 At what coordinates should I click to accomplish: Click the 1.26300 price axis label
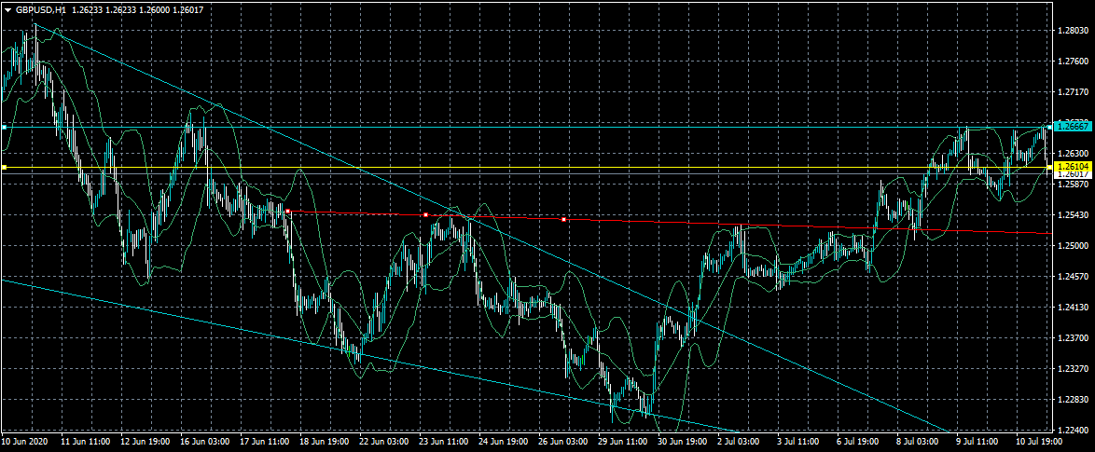tap(1073, 154)
